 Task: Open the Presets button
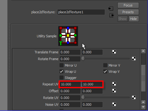[x=128, y=12]
